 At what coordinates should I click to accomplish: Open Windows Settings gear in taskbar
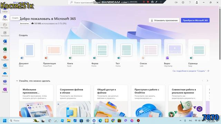pos(87,121)
